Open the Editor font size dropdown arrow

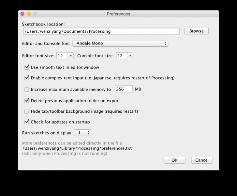[70, 56]
